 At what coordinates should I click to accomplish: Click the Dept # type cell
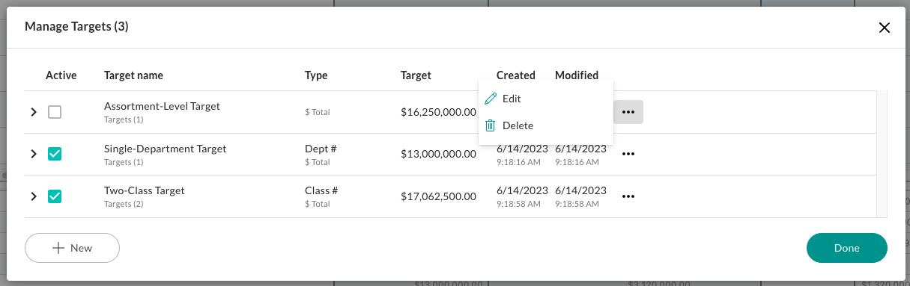pos(321,149)
